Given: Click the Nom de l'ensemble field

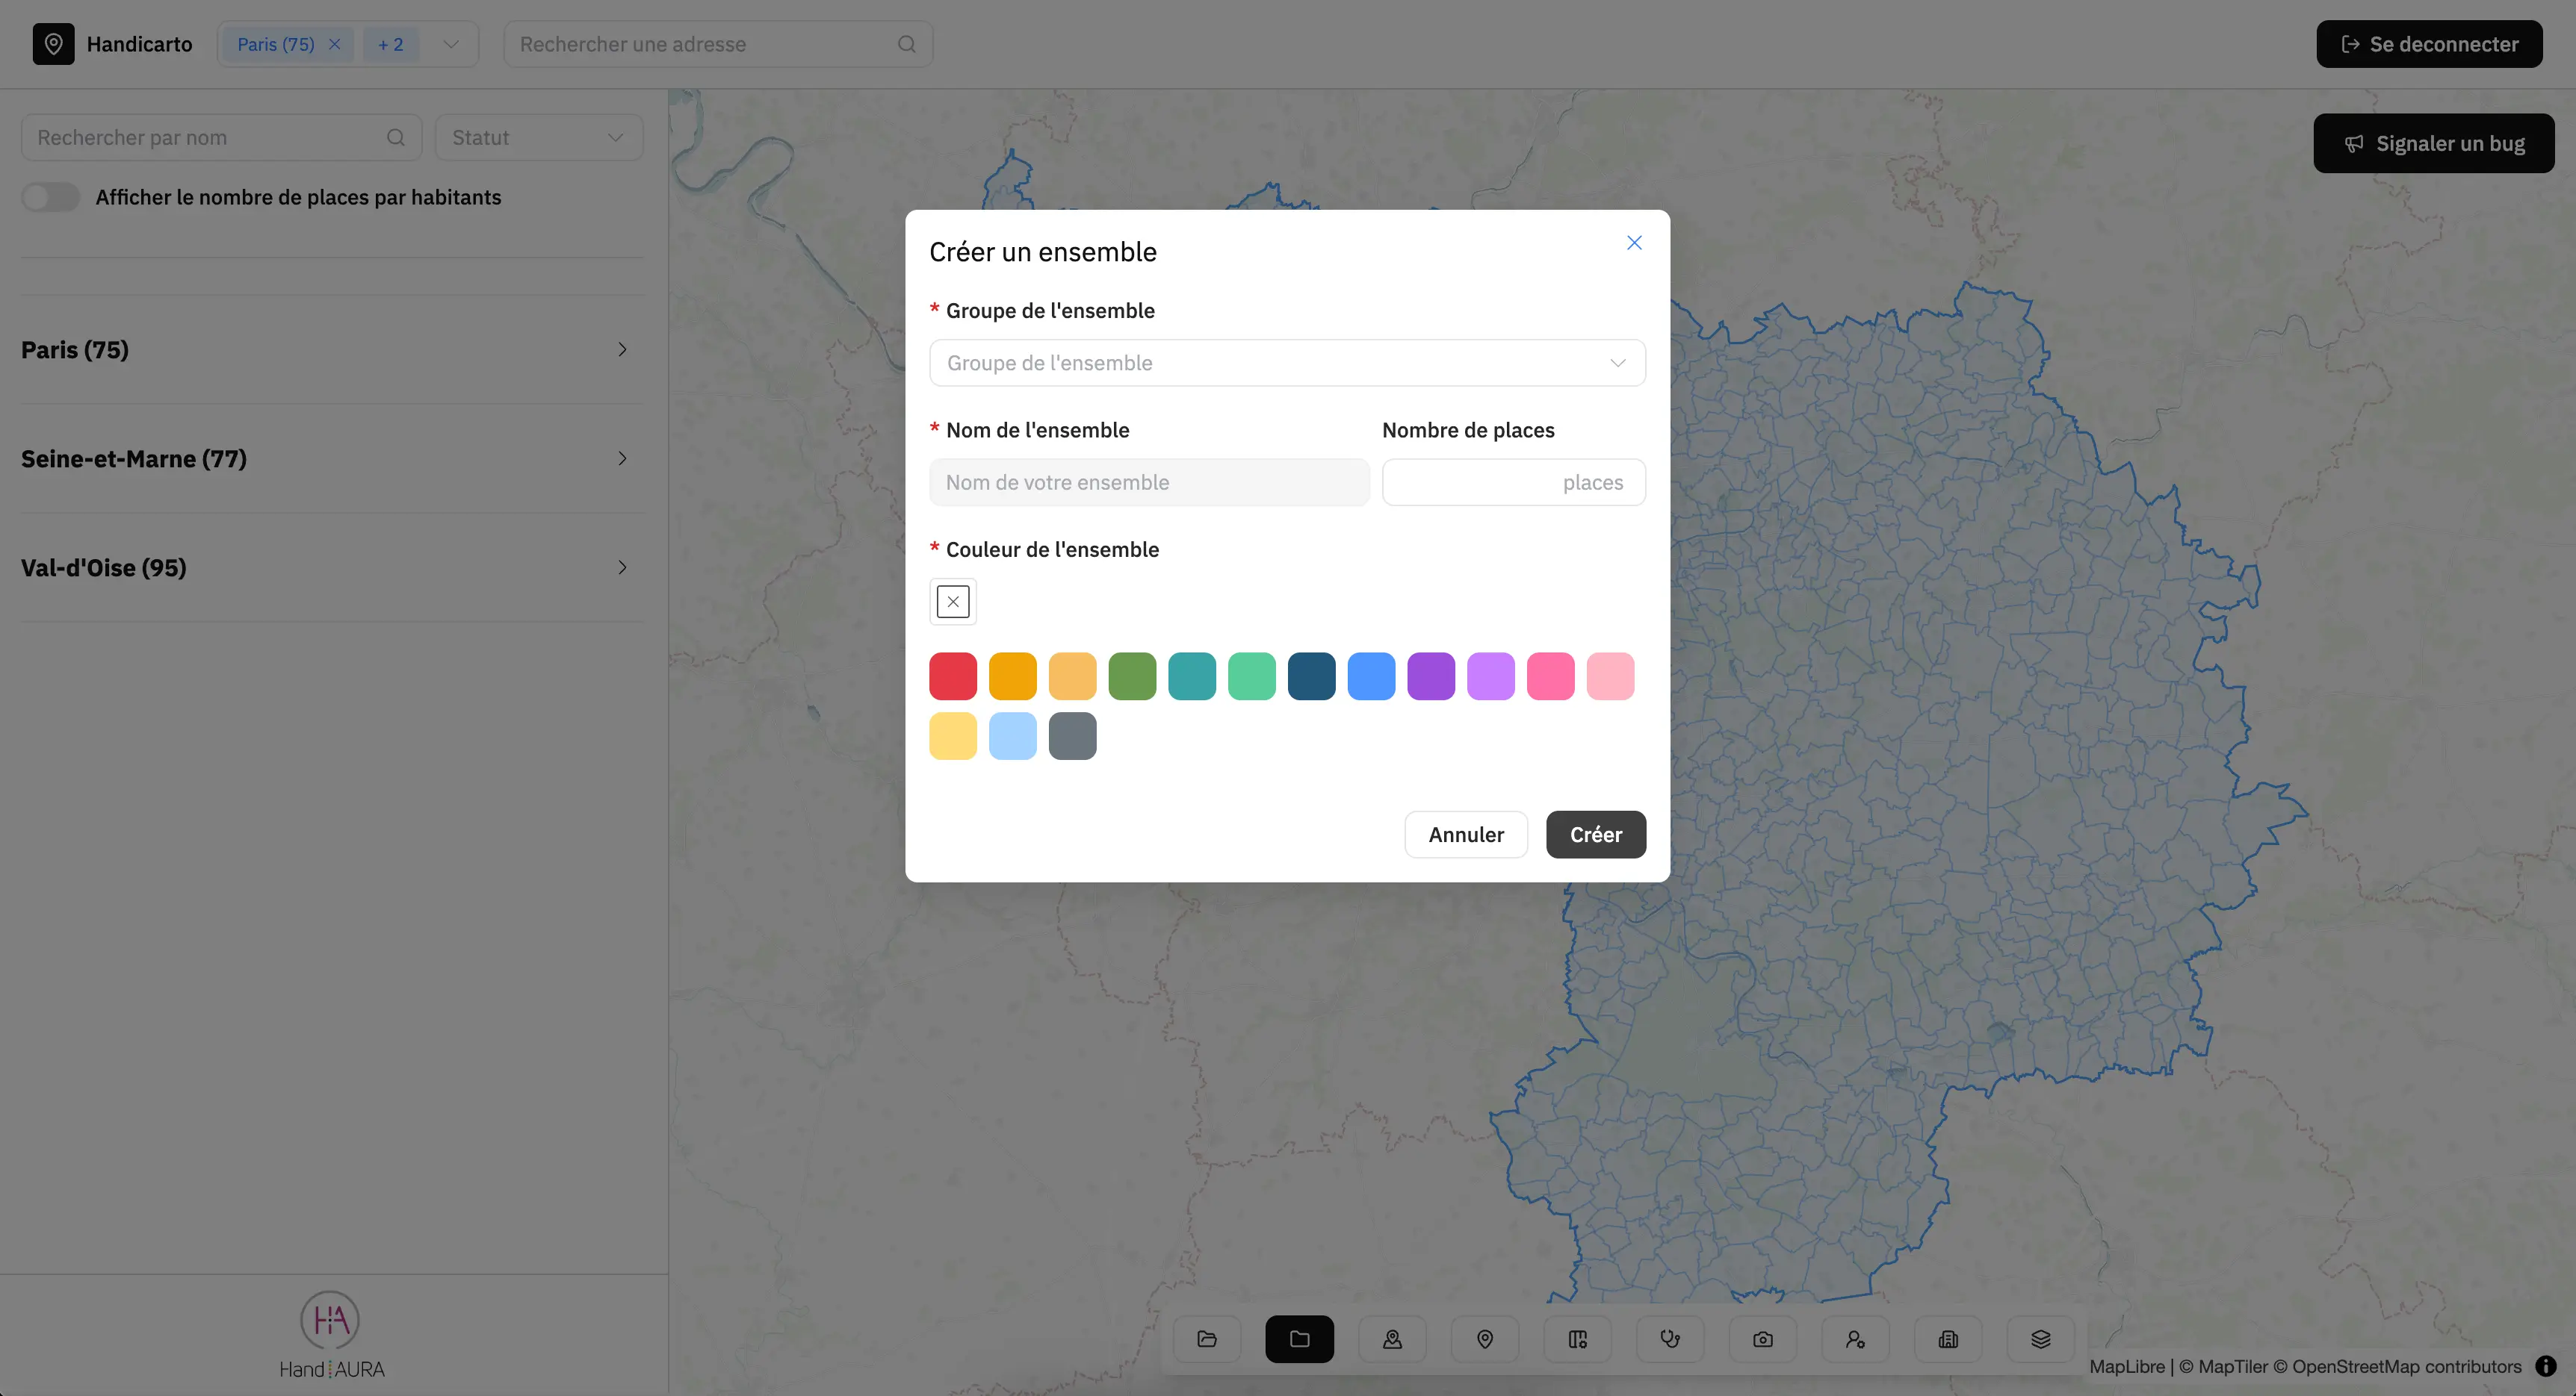Looking at the screenshot, I should (x=1149, y=483).
